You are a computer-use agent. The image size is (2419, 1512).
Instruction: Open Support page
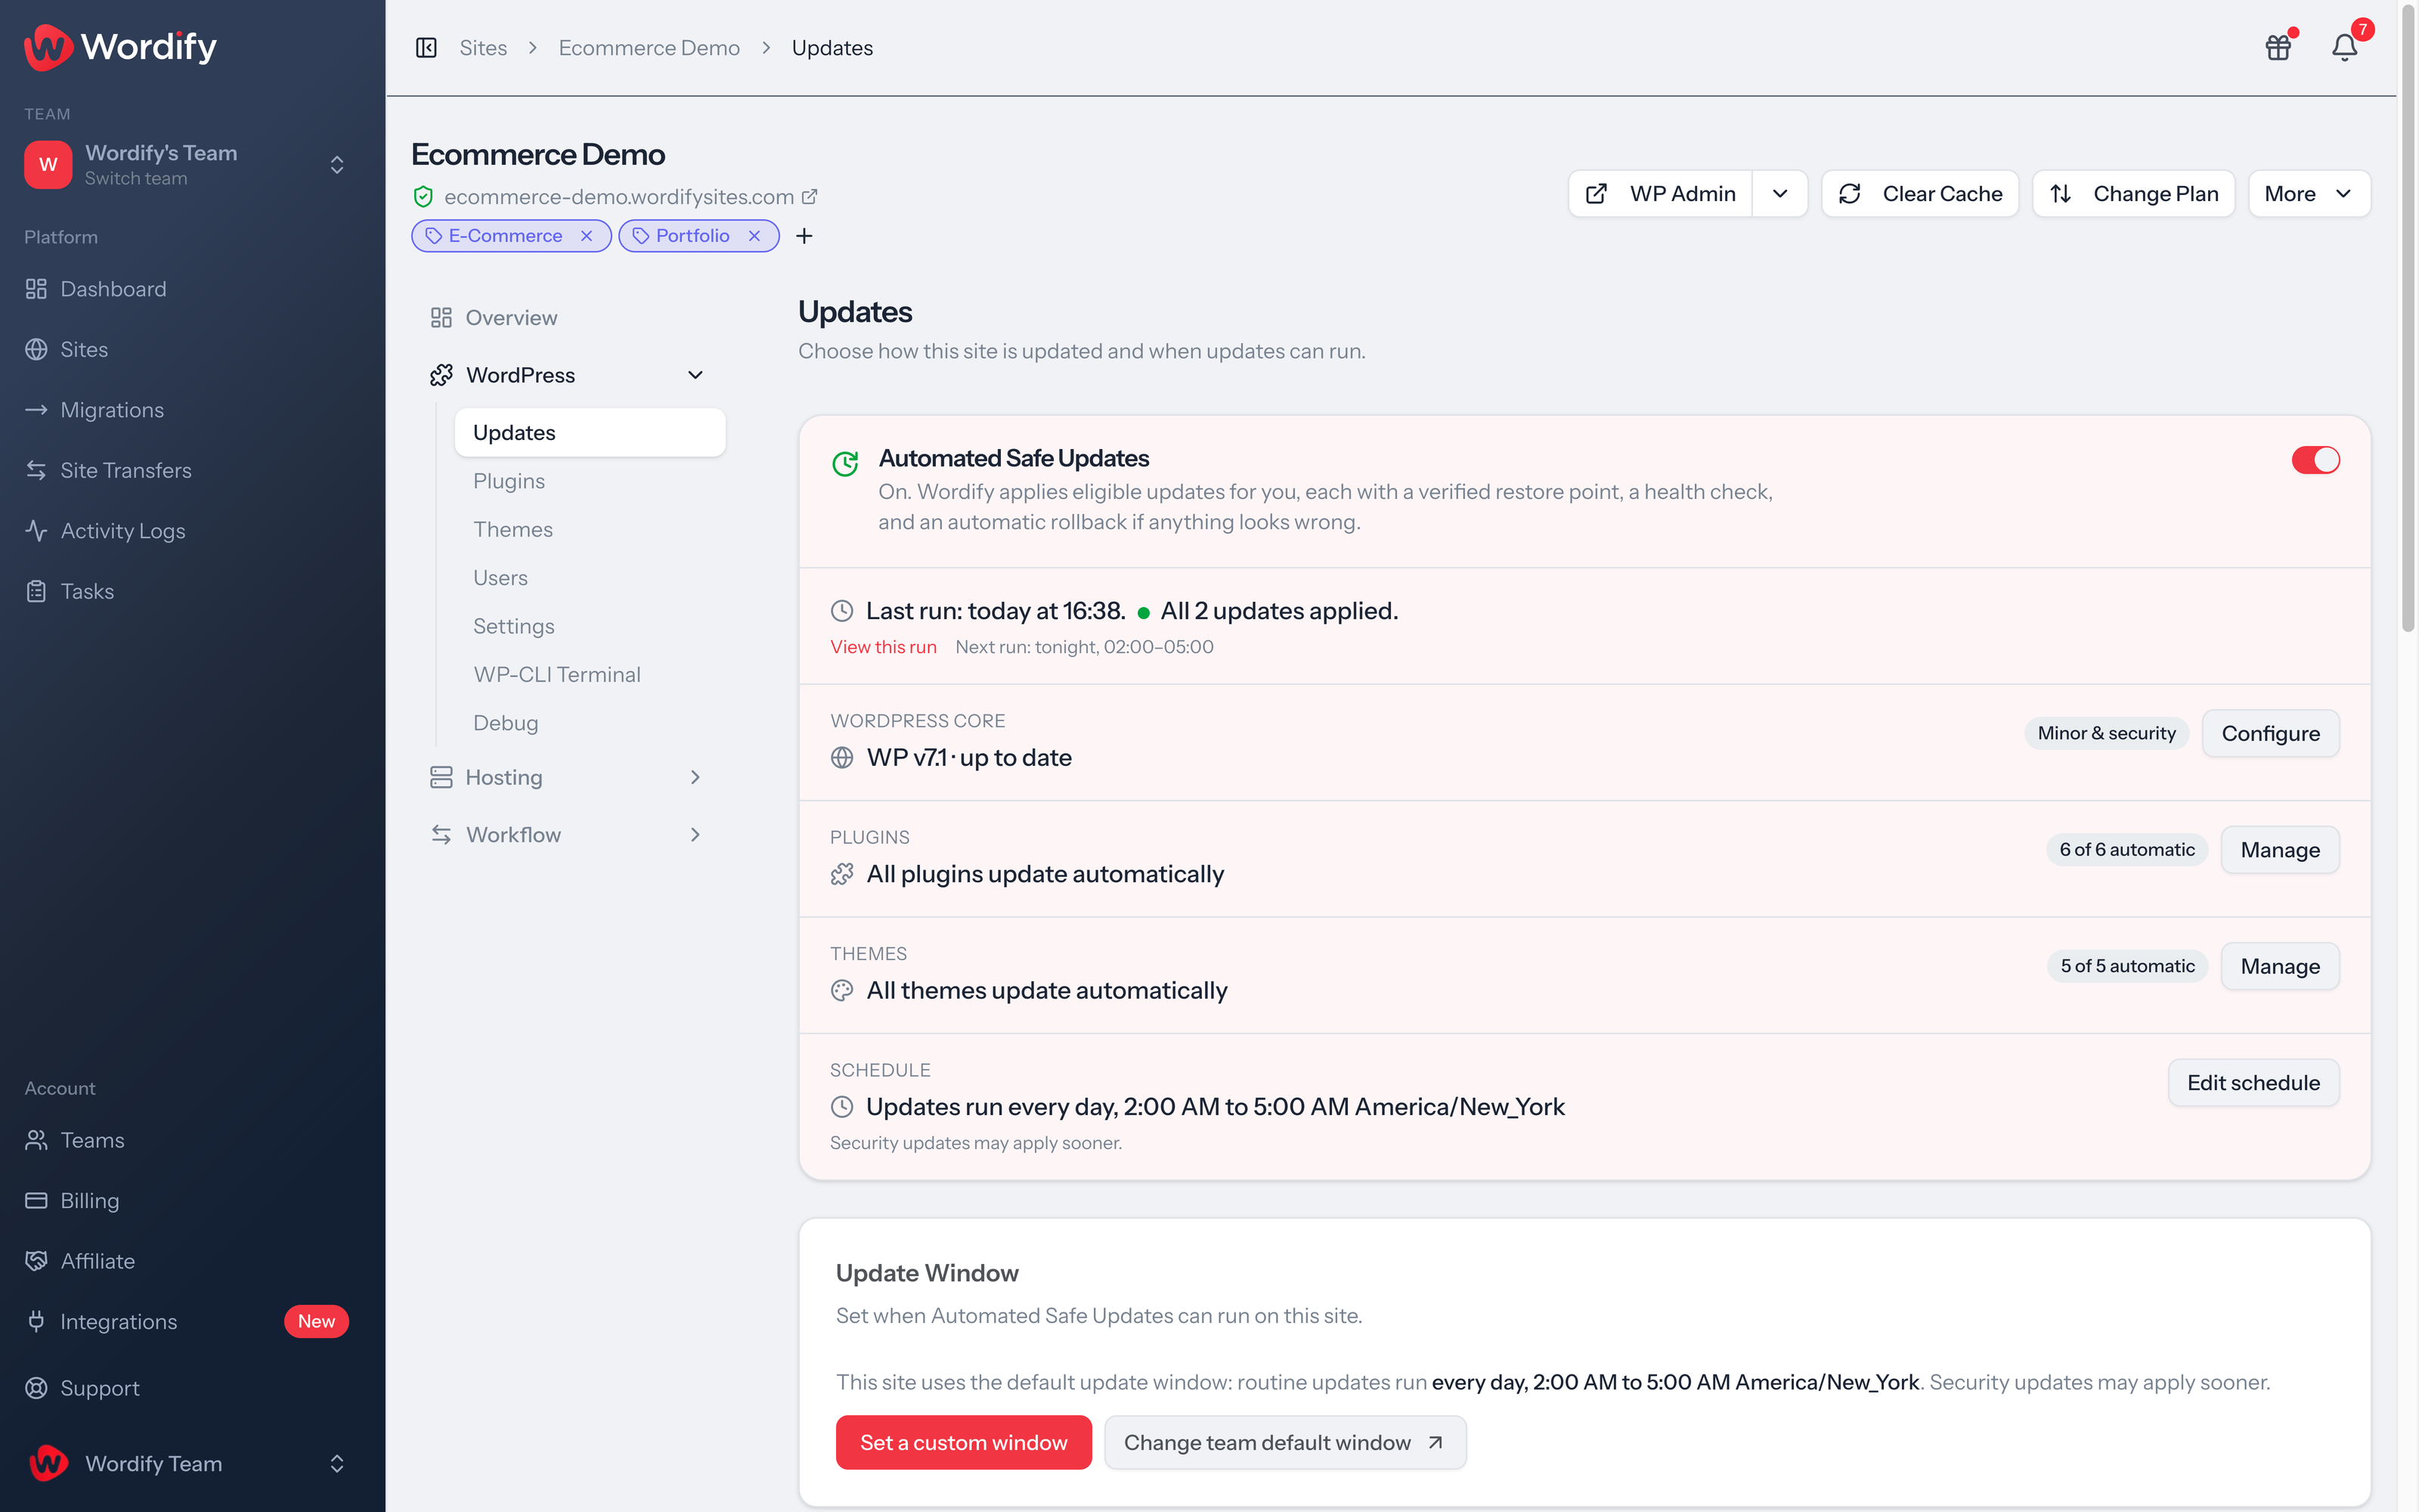[x=193, y=1388]
